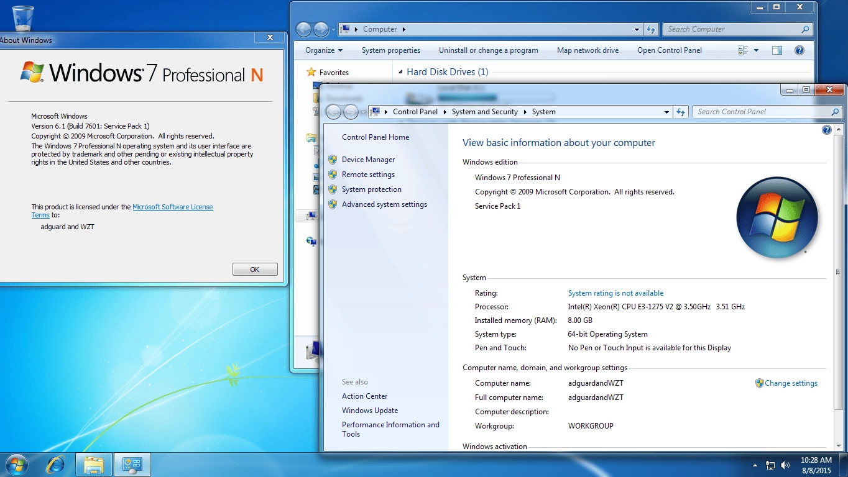Viewport: 848px width, 477px height.
Task: Open the clock showing 10:28 AM
Action: [816, 465]
